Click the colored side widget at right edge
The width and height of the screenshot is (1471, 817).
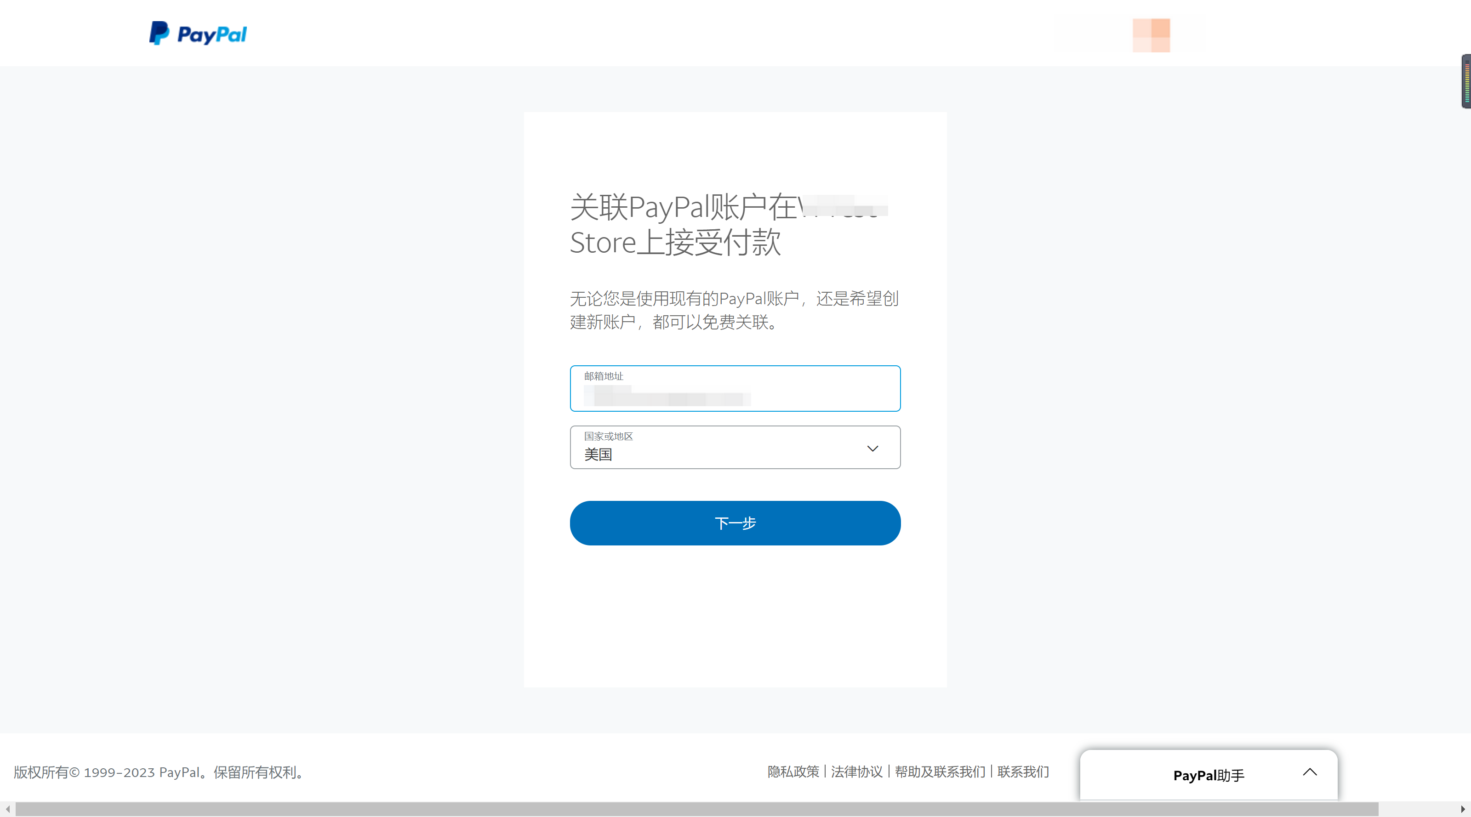[x=1466, y=81]
